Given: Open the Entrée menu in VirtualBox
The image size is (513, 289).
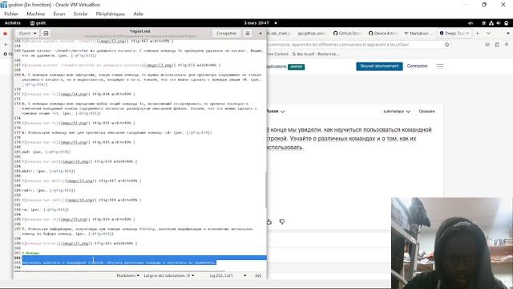Looking at the screenshot, I should tap(80, 14).
